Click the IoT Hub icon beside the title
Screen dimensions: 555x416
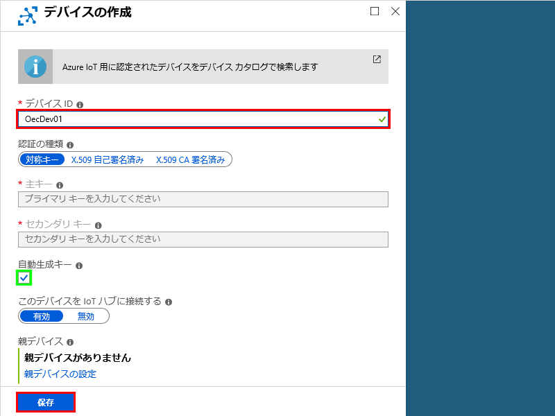coord(28,15)
